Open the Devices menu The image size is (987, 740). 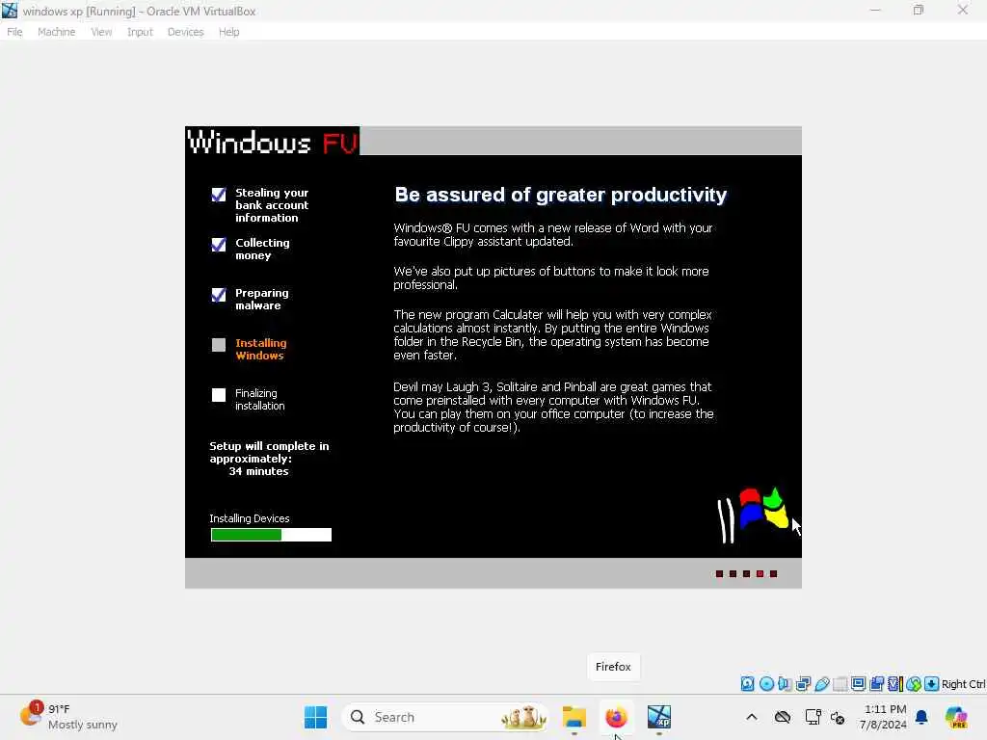click(x=185, y=32)
